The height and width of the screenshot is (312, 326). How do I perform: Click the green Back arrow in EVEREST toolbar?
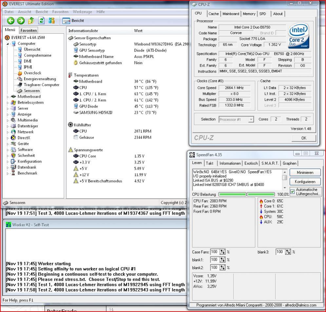pyautogui.click(x=10, y=21)
